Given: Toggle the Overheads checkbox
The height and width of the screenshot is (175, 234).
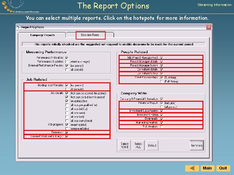Looking at the screenshot, I should pos(162,119).
